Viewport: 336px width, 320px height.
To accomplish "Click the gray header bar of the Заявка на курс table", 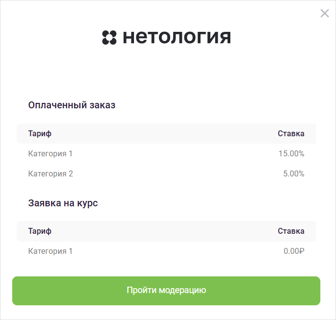I will click(166, 231).
